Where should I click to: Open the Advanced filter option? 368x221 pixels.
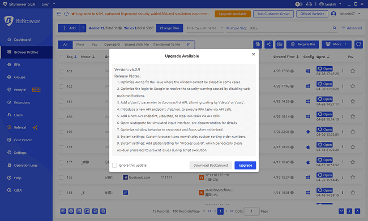352,28
